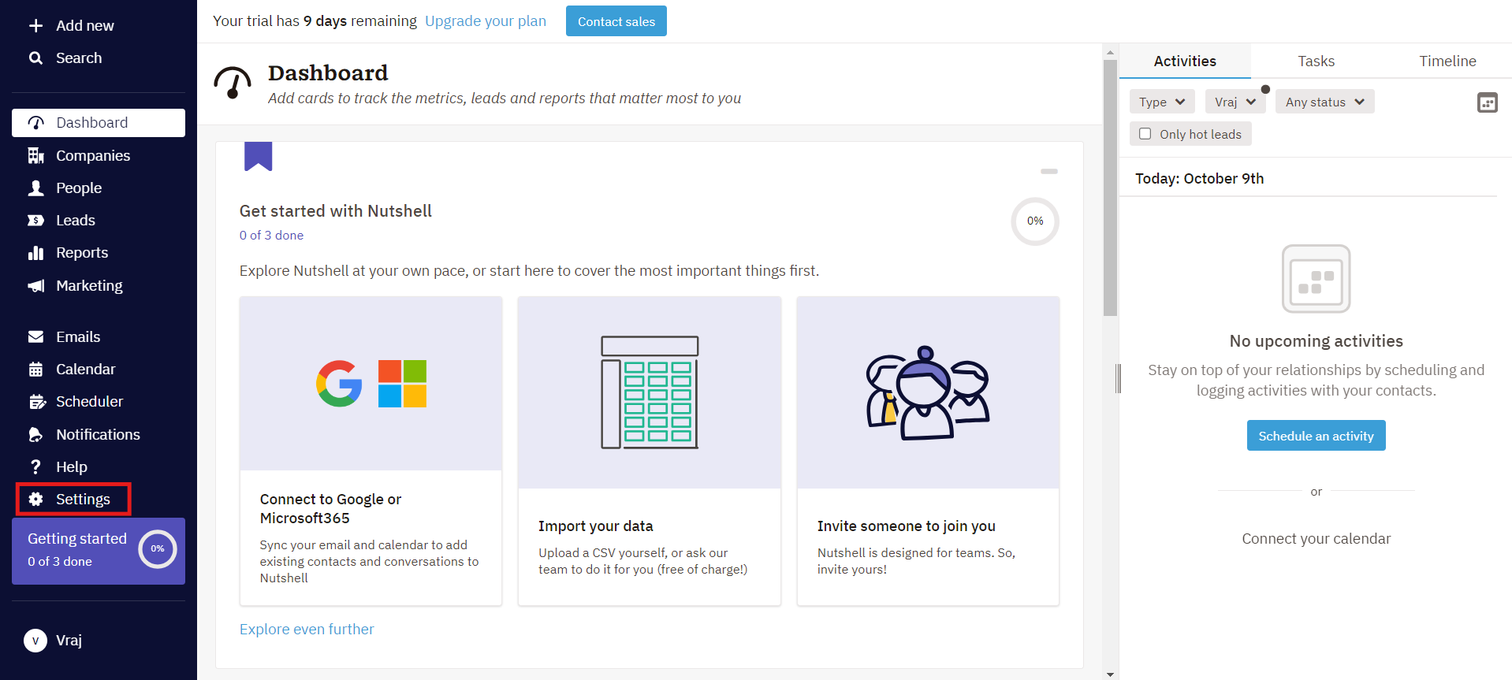Expand the Type filter dropdown
This screenshot has width=1512, height=680.
(x=1162, y=102)
